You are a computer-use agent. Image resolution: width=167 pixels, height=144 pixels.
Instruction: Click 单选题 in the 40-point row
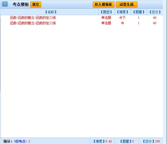[106, 18]
